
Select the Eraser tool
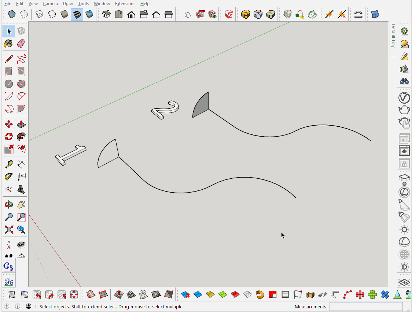[x=21, y=43]
